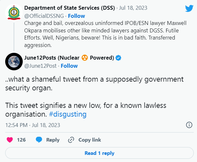Click the blue reply speech bubble icon
197x162 pixels.
click(x=39, y=140)
